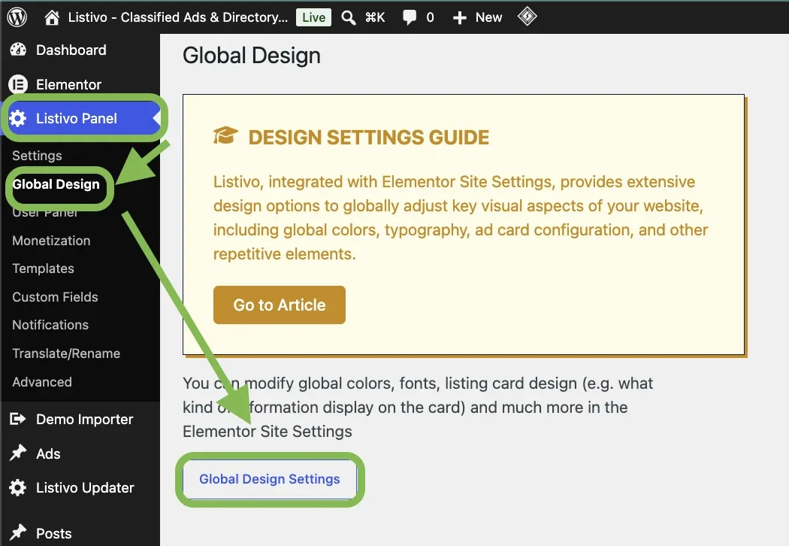
Task: Select Listivo Panel in the sidebar
Action: point(80,118)
